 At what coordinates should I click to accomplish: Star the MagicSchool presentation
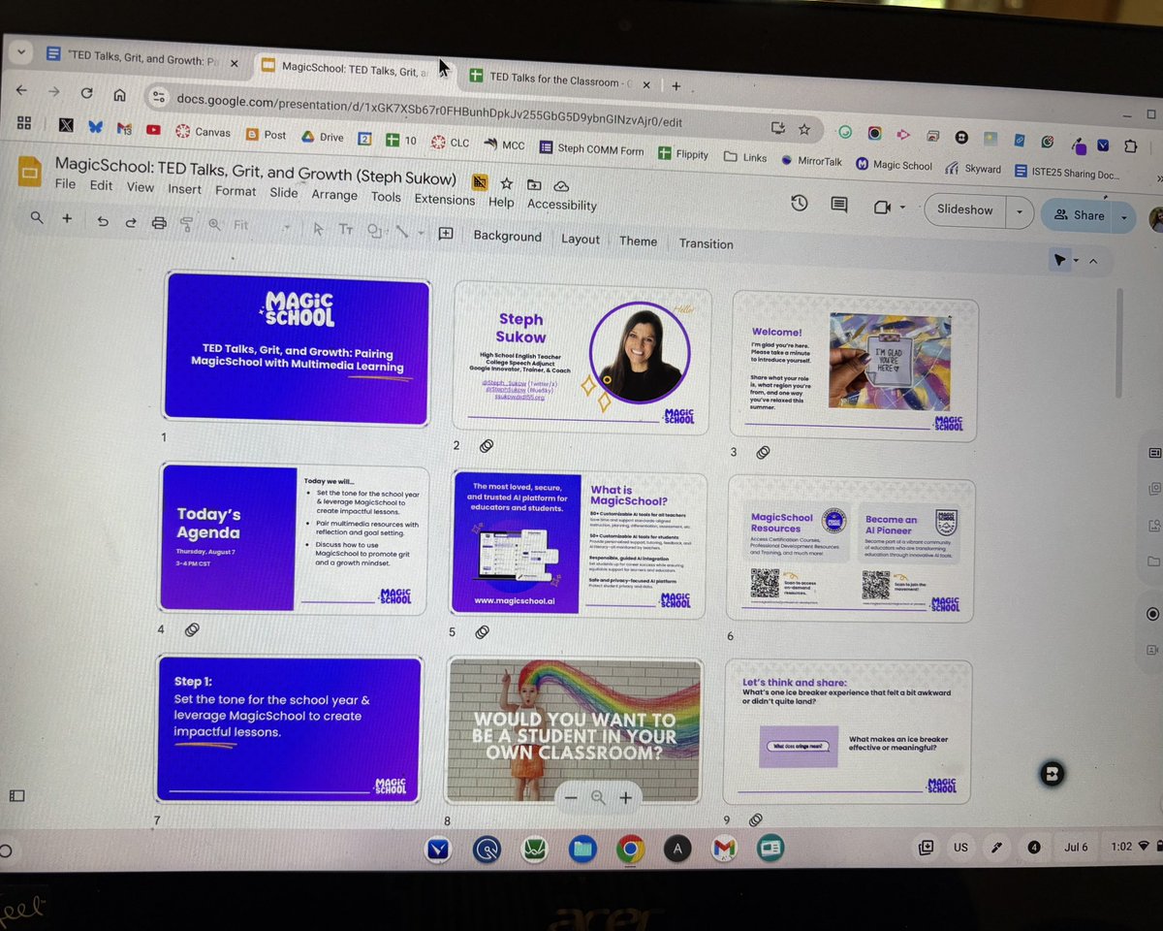coord(506,182)
